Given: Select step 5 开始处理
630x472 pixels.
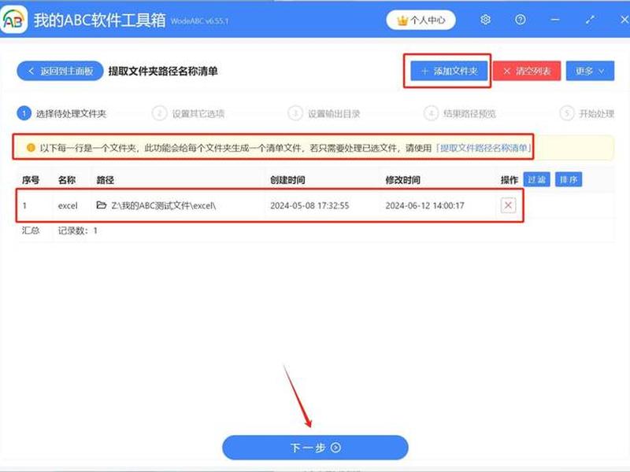Looking at the screenshot, I should 587,113.
